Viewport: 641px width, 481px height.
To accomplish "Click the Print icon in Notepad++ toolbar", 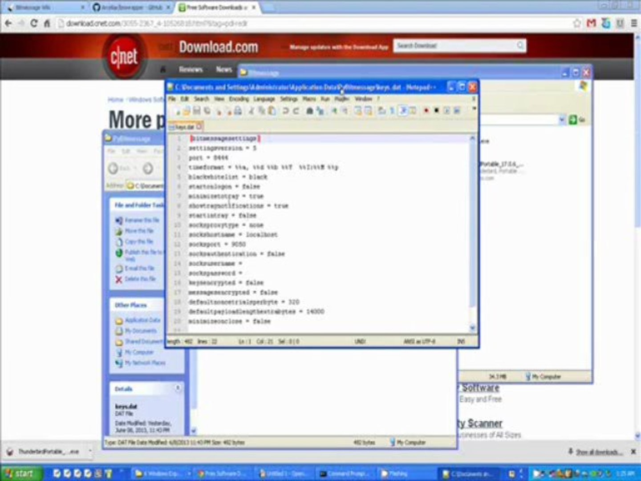I will click(238, 110).
